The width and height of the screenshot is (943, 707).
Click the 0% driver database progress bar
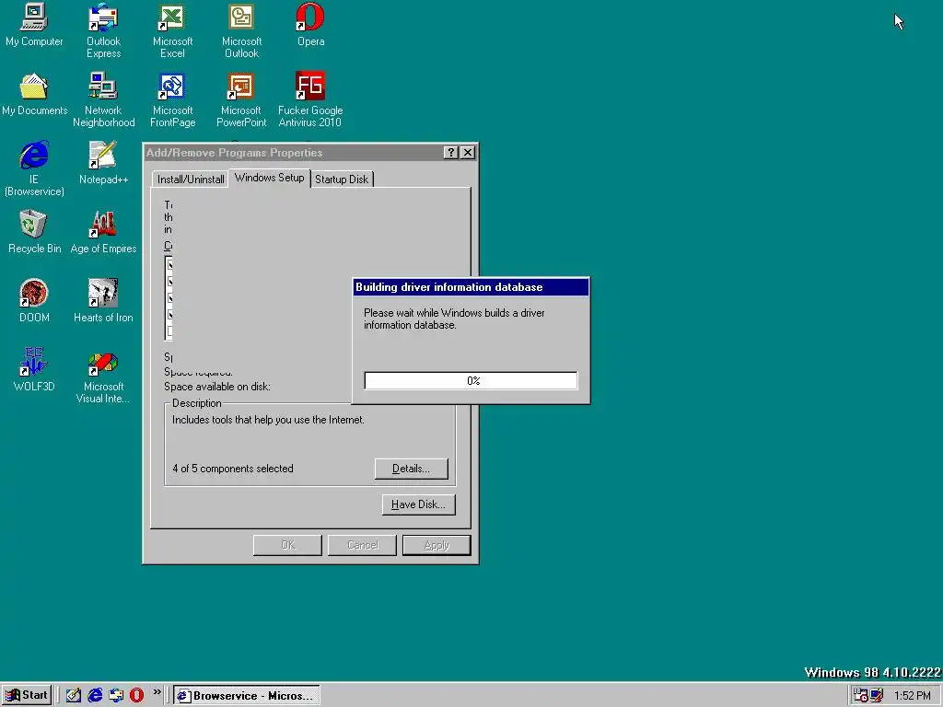point(471,380)
